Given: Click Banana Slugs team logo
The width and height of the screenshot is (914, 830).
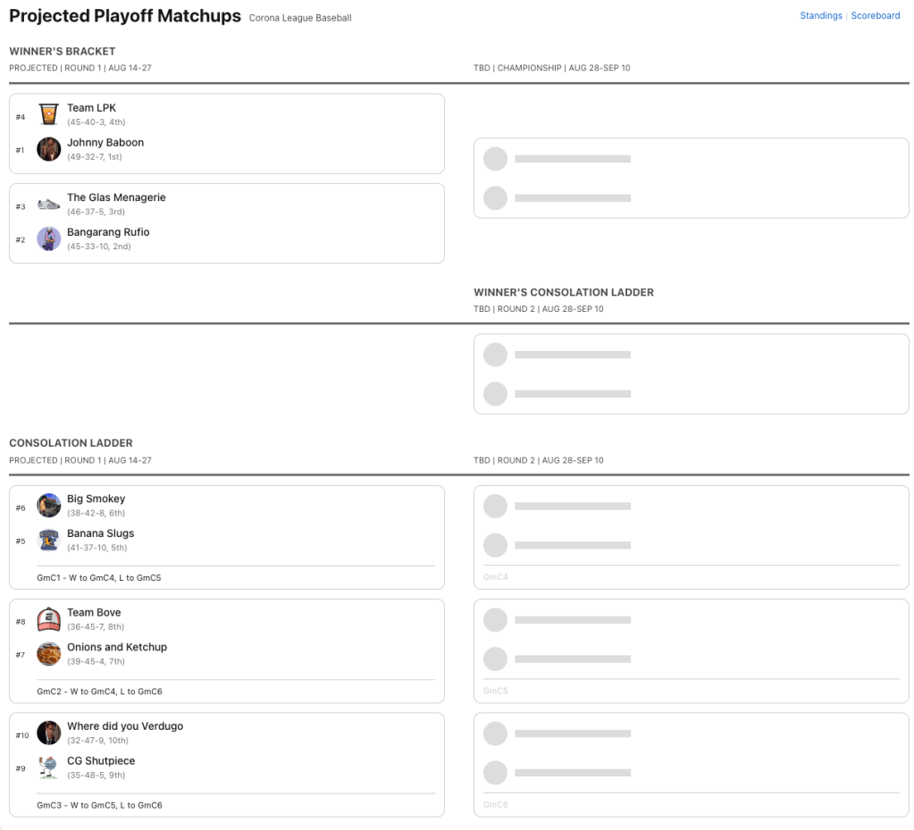Looking at the screenshot, I should click(48, 541).
